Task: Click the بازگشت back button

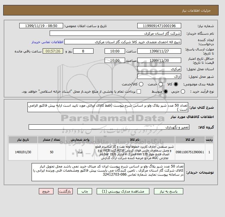Action: (x=65, y=191)
